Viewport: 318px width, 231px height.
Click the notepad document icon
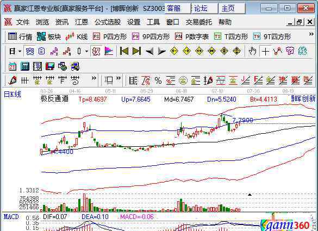[x=38, y=66]
